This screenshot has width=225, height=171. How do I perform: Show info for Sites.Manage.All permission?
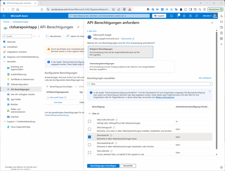click(x=114, y=127)
